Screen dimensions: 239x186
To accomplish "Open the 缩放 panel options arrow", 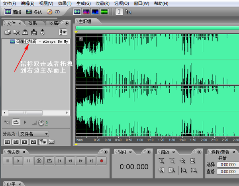I will [x=199, y=152].
